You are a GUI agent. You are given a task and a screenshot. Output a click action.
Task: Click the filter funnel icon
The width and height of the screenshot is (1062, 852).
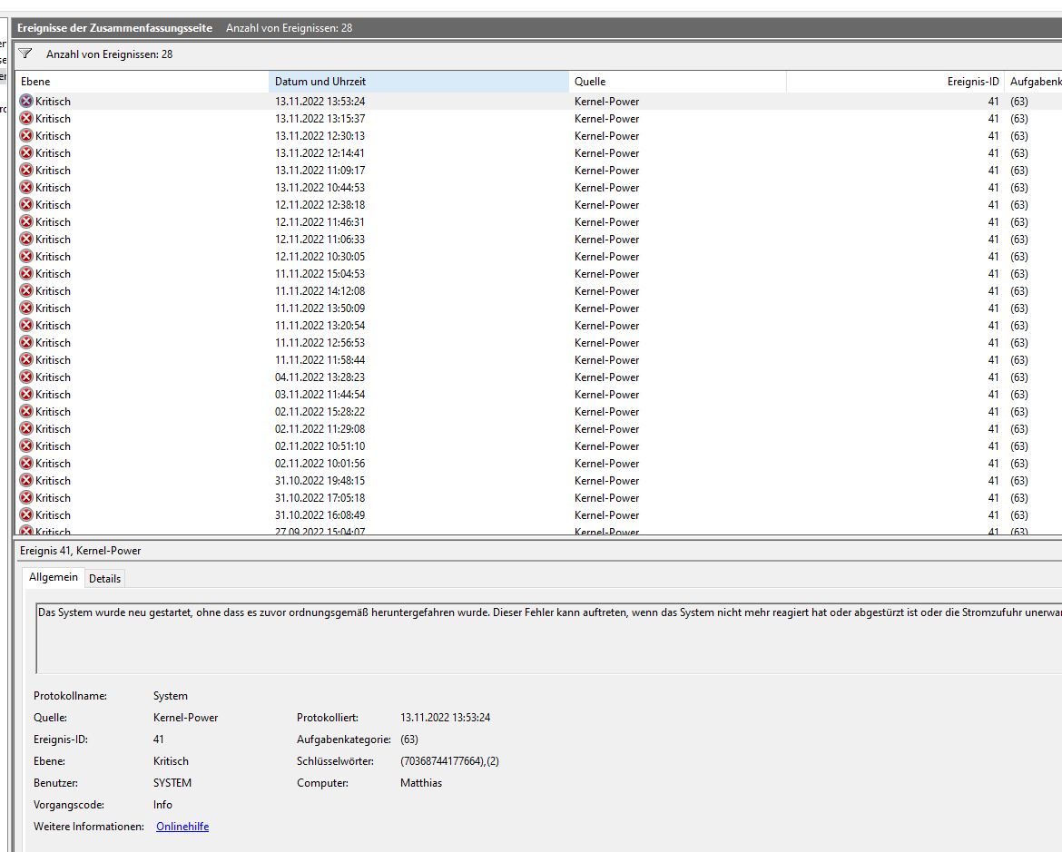(x=25, y=54)
